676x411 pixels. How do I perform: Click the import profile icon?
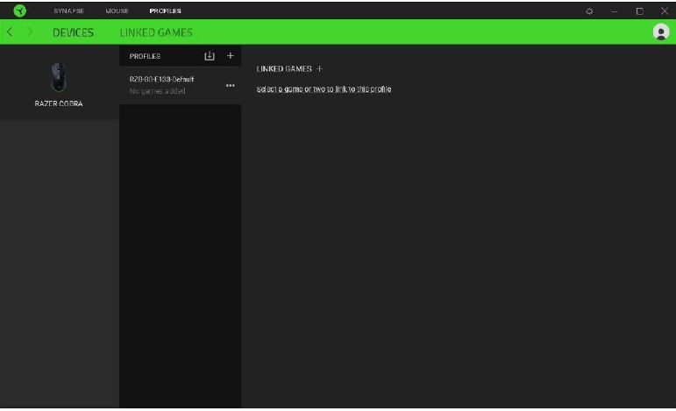pos(209,56)
